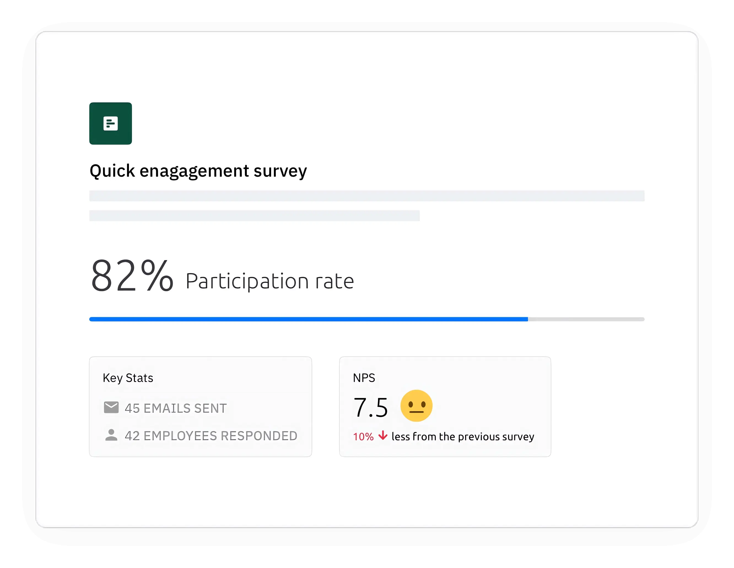Click the person icon beside employees responded
This screenshot has width=734, height=568.
111,435
